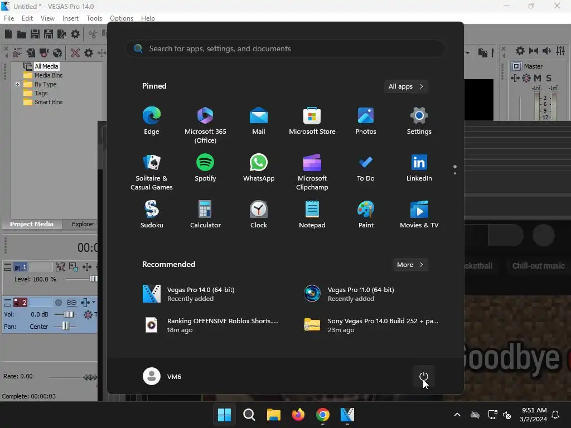Open Options menu in VEGAS Pro
This screenshot has height=428, width=571.
click(x=122, y=18)
